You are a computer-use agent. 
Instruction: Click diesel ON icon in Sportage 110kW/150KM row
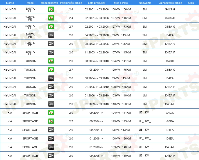click(x=51, y=156)
